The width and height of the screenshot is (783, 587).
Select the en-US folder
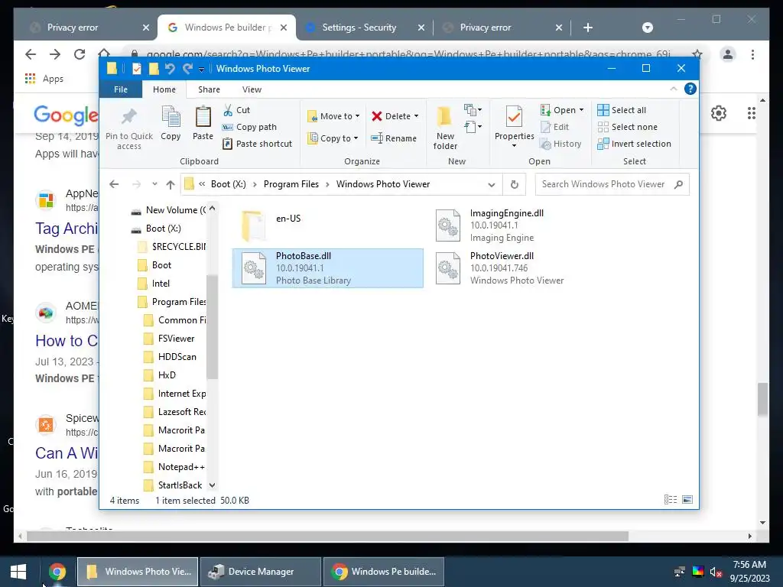[327, 225]
